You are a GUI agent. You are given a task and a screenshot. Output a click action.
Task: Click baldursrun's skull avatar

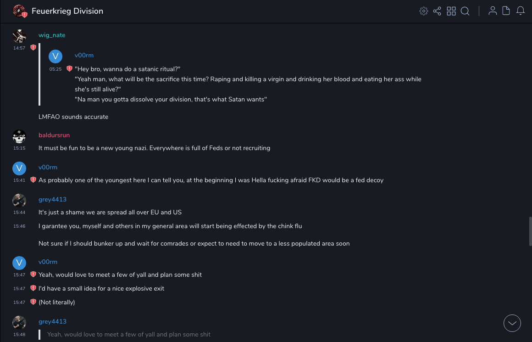pos(19,136)
